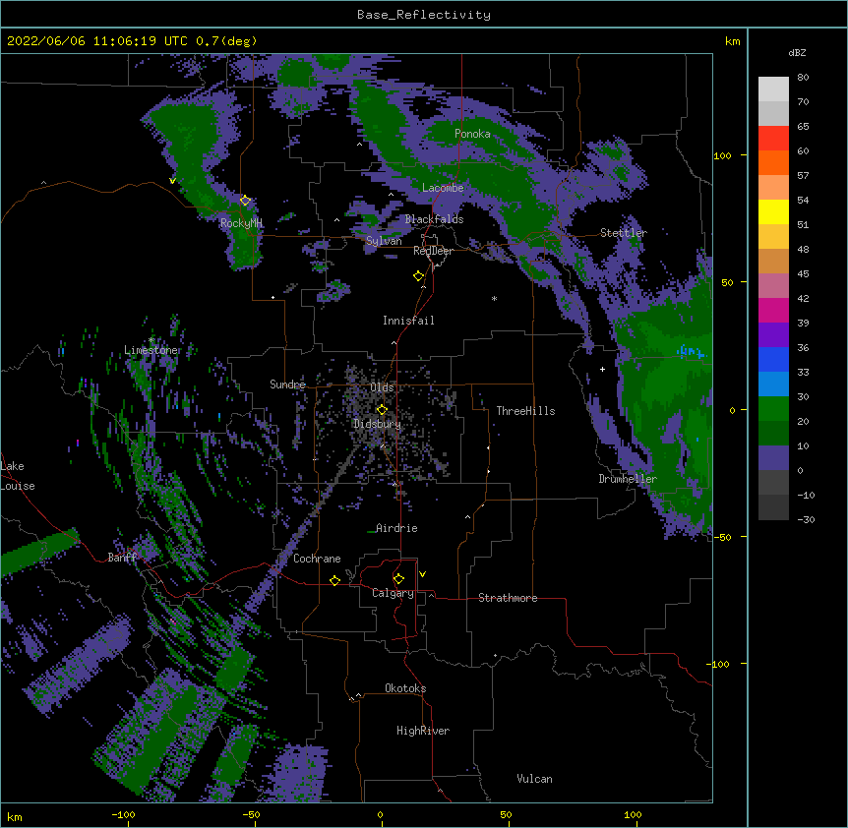Choose the slate purple 10-0 dBZ swatch

tap(773, 458)
